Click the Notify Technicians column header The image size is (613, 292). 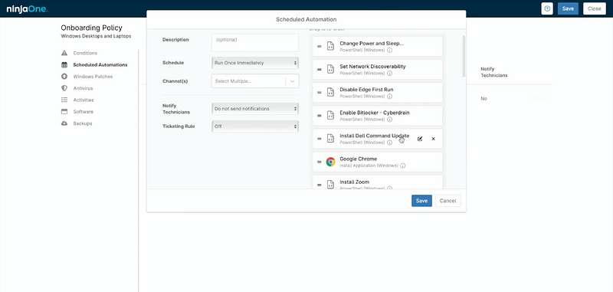point(494,72)
